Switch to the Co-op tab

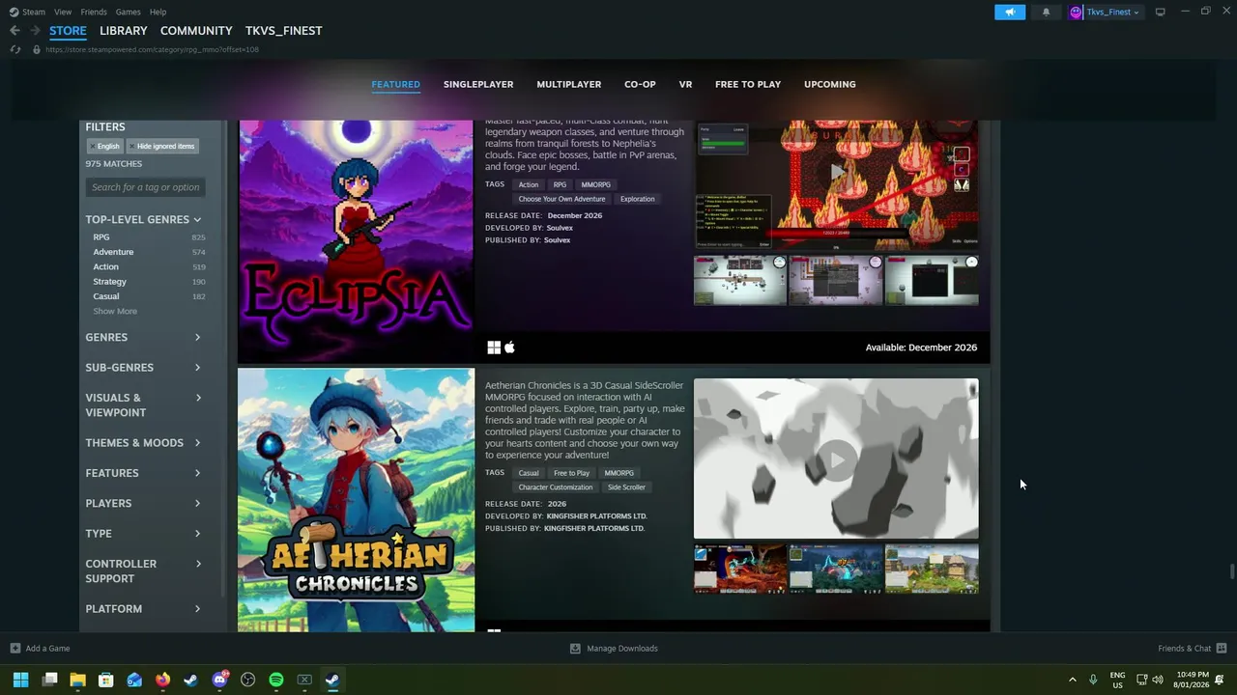coord(640,84)
